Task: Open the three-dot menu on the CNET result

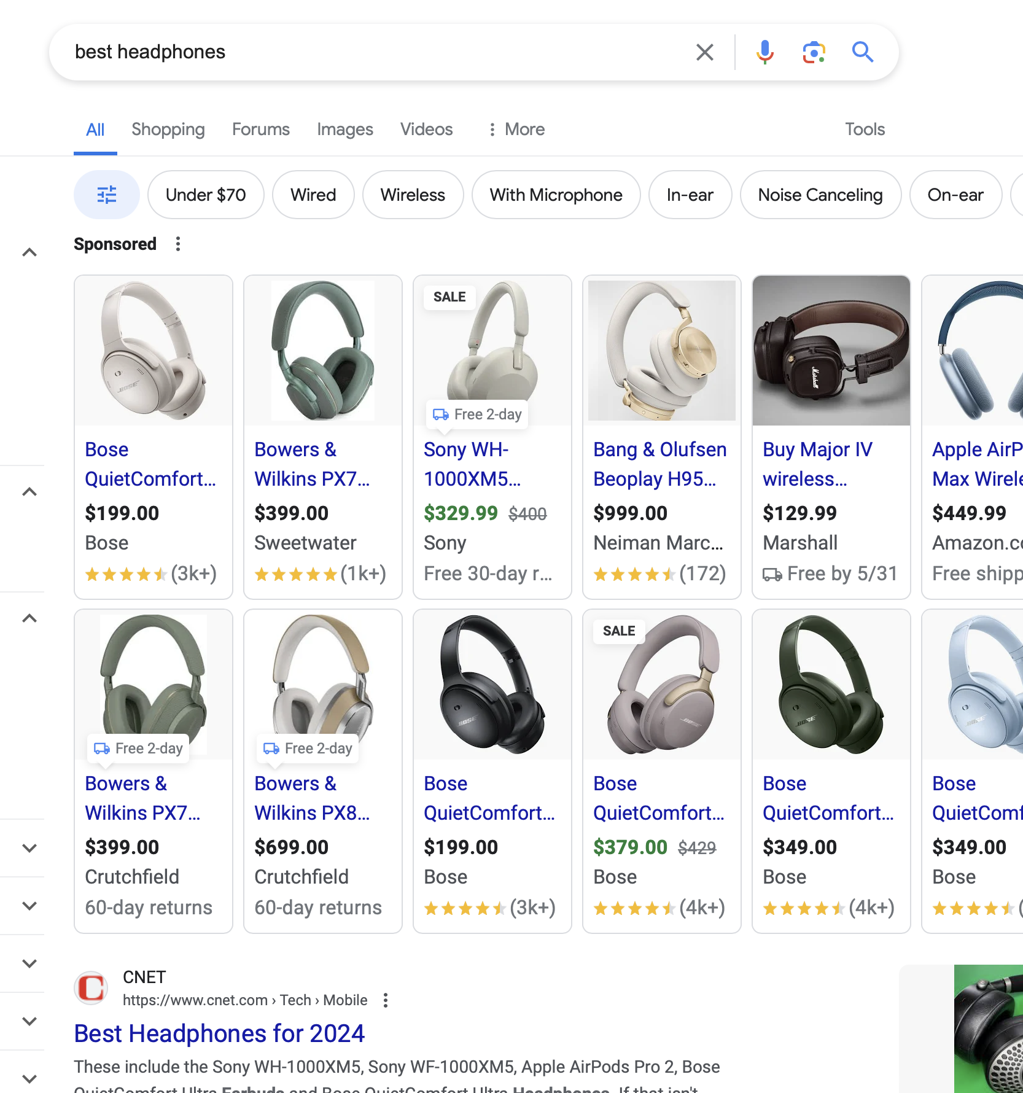Action: tap(385, 1000)
